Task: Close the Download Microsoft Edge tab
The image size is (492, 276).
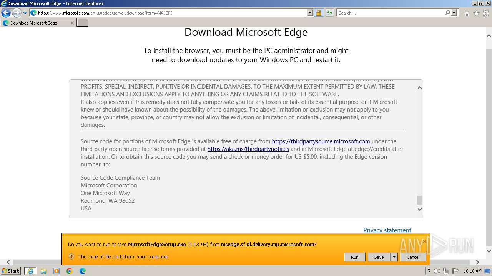Action: [72, 23]
